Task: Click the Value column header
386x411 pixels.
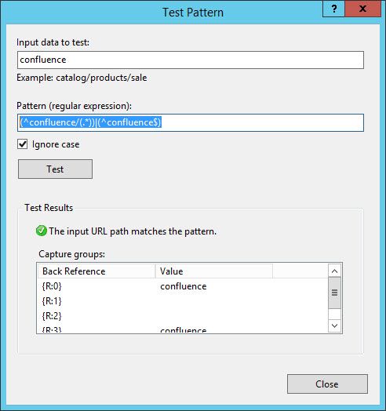Action: tap(214, 271)
